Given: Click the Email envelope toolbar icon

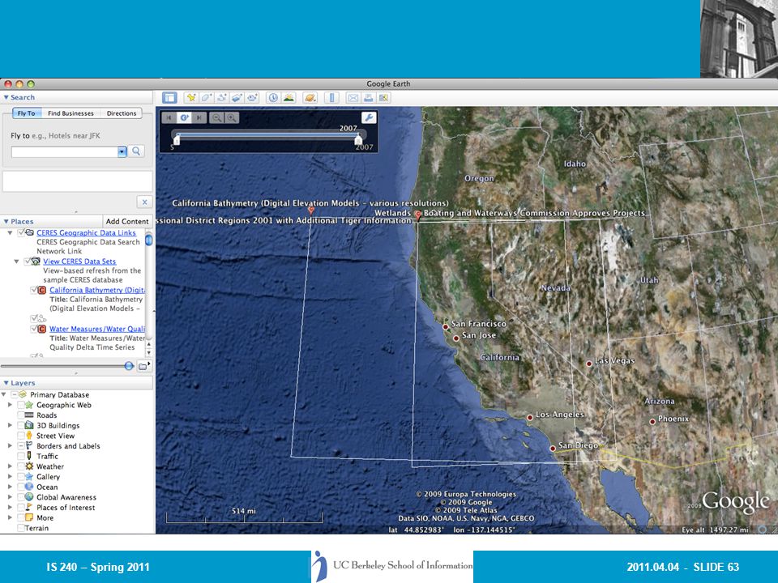Looking at the screenshot, I should [x=353, y=98].
